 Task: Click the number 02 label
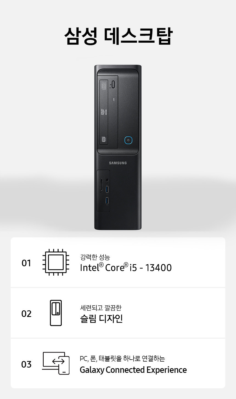pos(26,314)
